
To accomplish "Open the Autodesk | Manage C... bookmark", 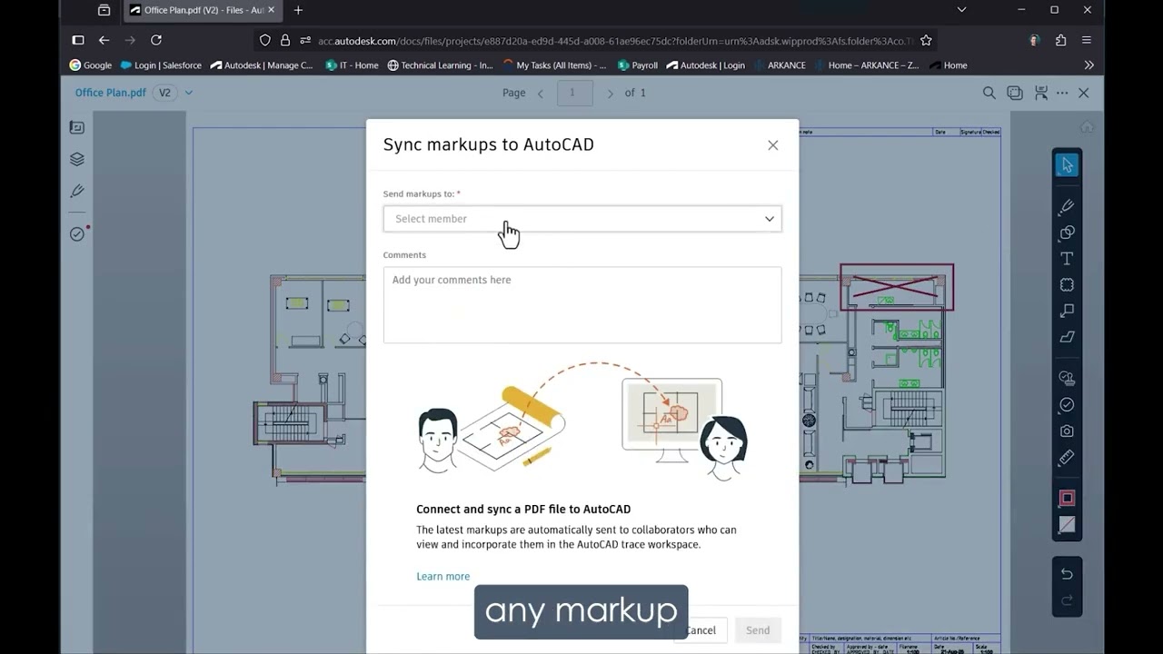I will (262, 65).
